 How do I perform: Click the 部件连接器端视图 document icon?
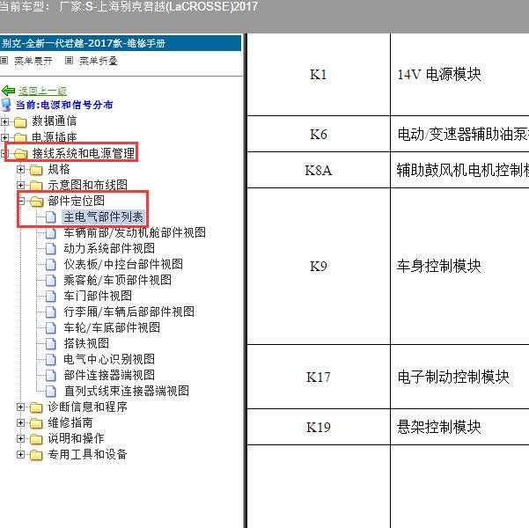point(51,376)
